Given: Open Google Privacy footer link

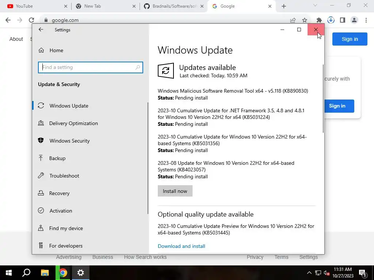Looking at the screenshot, I should 255,257.
